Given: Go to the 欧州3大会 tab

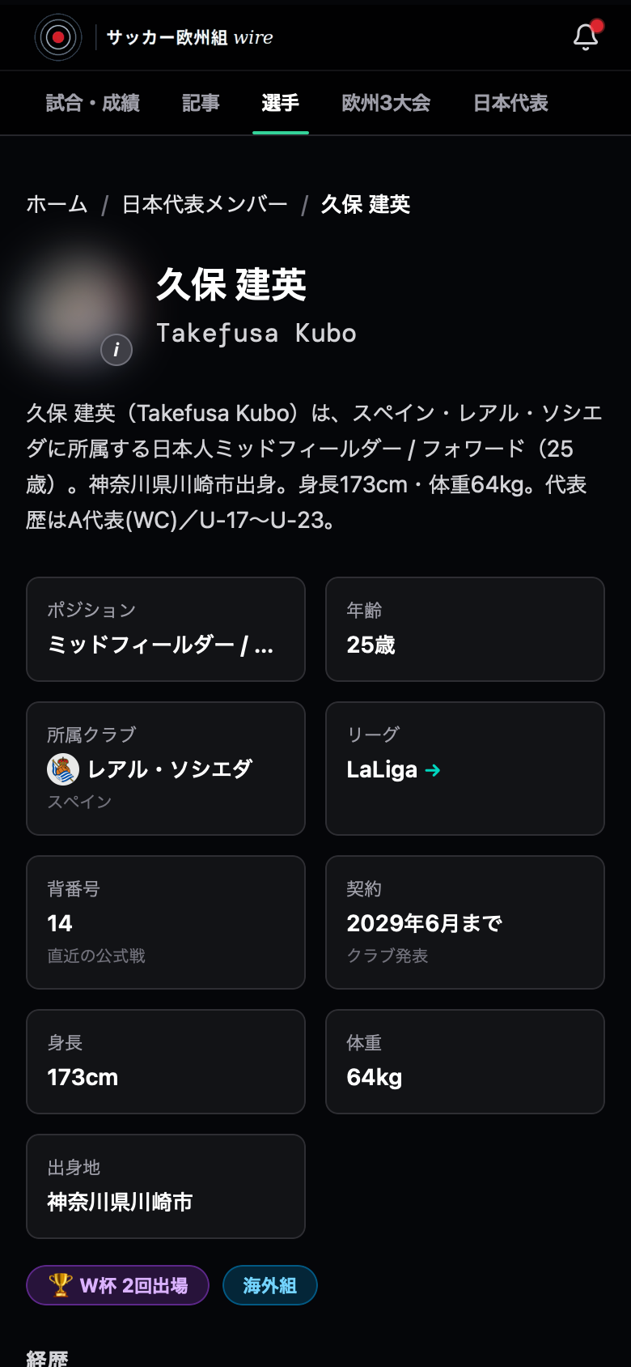Looking at the screenshot, I should coord(386,103).
